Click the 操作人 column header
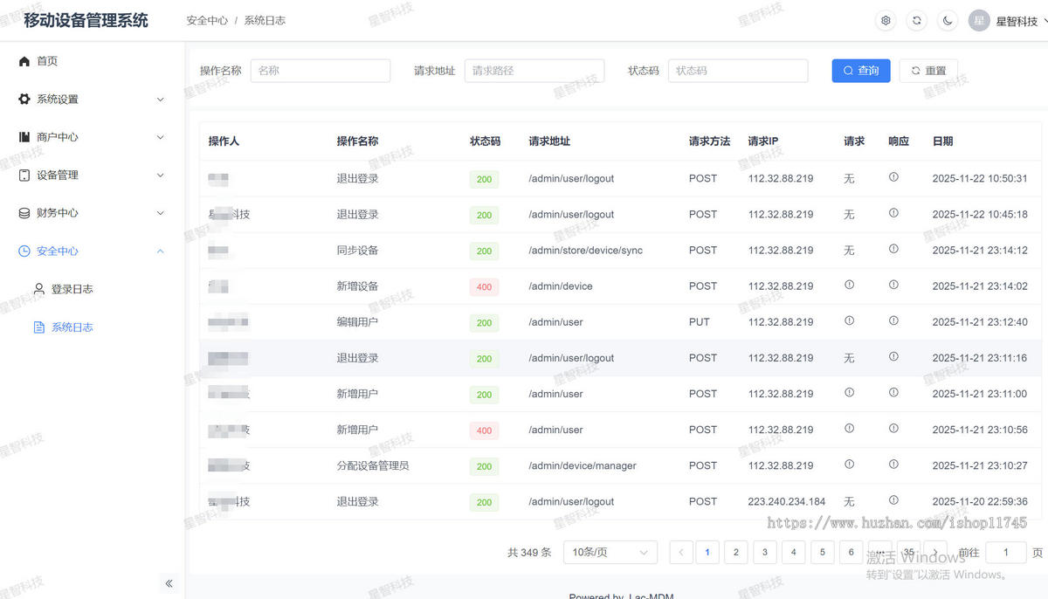Viewport: 1048px width, 599px height. 224,141
